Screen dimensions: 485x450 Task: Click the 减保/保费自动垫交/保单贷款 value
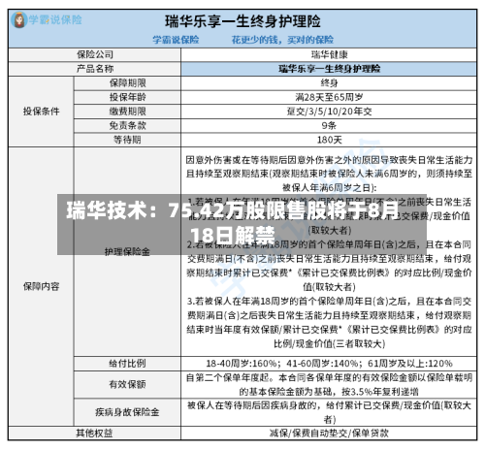click(329, 434)
